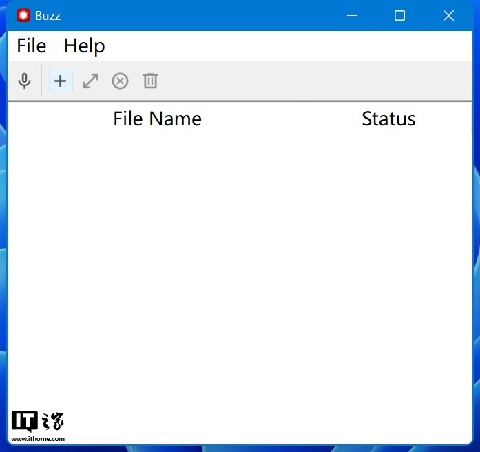Click the microphone record icon

pyautogui.click(x=24, y=81)
